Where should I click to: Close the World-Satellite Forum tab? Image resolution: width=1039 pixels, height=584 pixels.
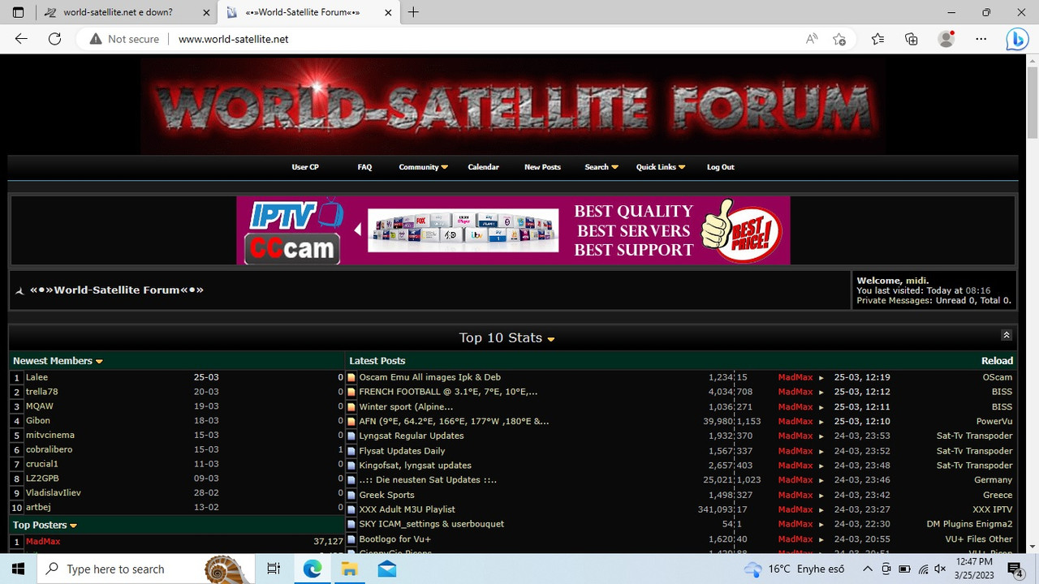pyautogui.click(x=388, y=12)
